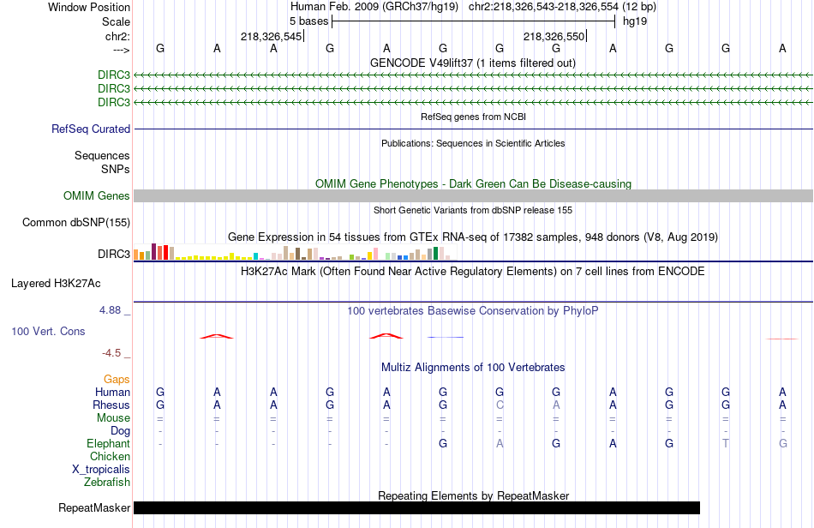Click the 218,326,545 position marker

[x=271, y=36]
